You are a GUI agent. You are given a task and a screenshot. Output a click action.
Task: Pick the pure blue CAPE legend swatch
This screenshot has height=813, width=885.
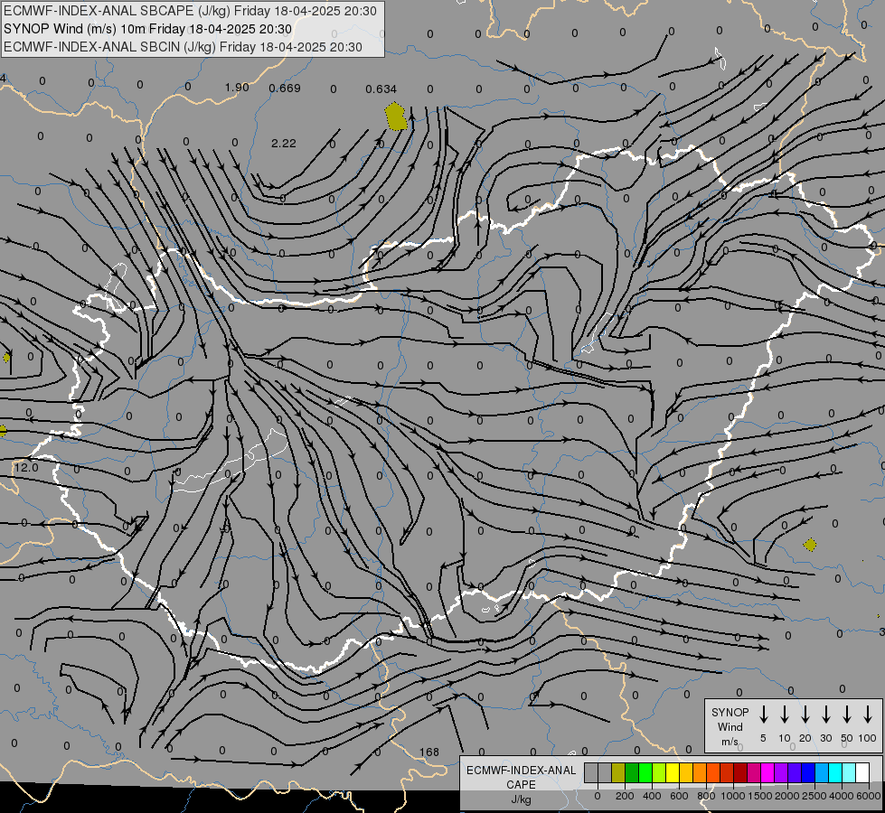point(808,772)
